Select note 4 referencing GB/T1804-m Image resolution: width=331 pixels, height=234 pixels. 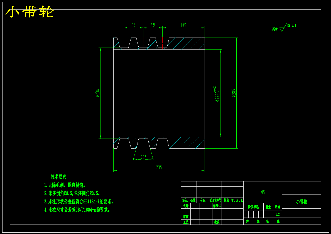pos(77,210)
